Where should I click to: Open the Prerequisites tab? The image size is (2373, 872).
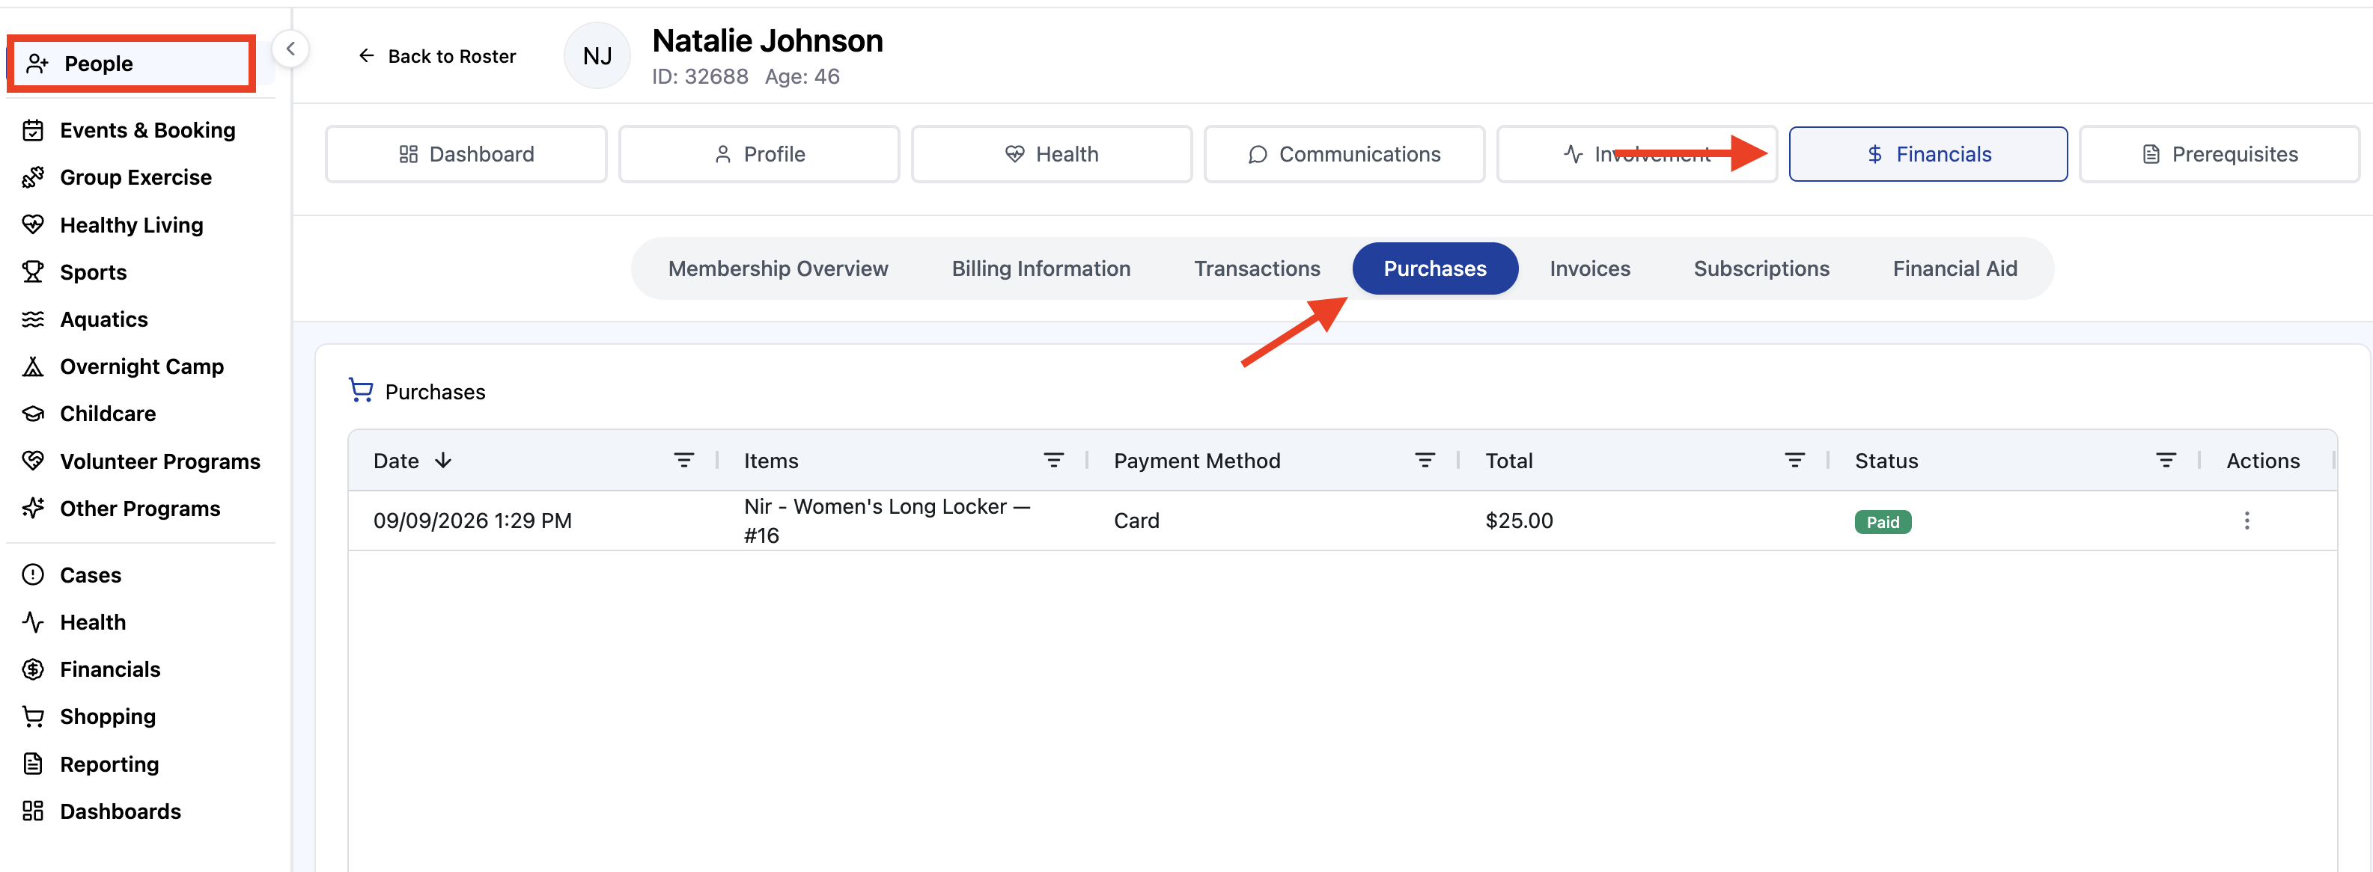tap(2219, 155)
